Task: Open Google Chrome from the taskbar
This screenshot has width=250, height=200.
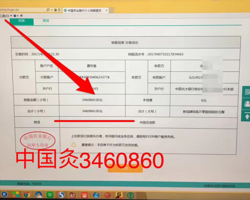Action: tap(27, 195)
